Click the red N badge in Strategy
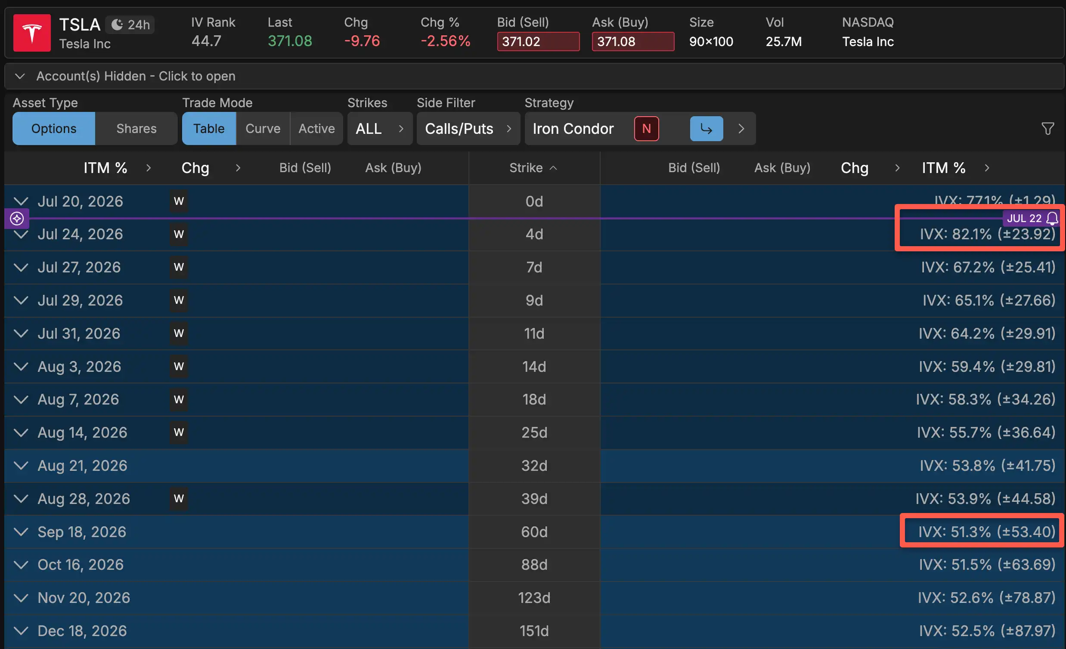This screenshot has height=649, width=1066. click(646, 128)
